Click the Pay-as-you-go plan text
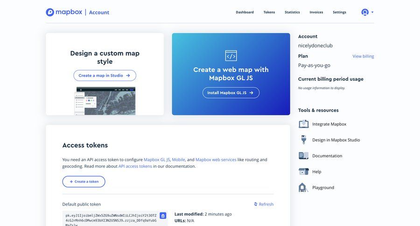The image size is (420, 226). pos(314,65)
